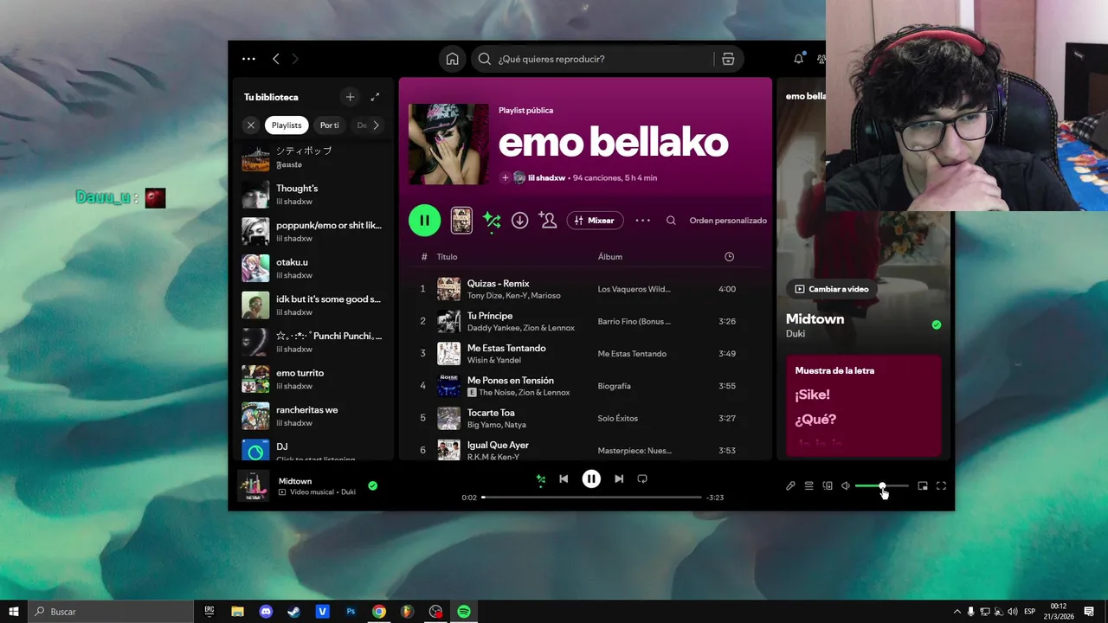Expand Tu biblioteca with arrows icon
Screen dimensions: 1108x623
(375, 97)
